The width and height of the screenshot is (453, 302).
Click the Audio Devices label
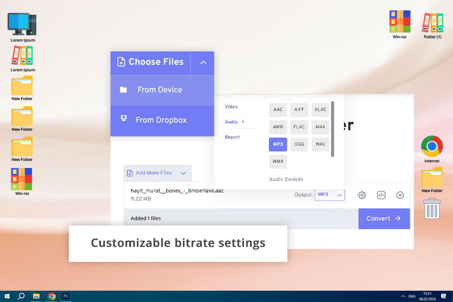pyautogui.click(x=286, y=179)
